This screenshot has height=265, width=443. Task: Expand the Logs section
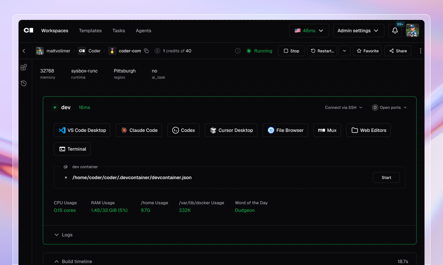point(63,235)
